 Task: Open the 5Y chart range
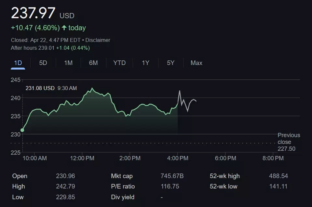click(170, 63)
